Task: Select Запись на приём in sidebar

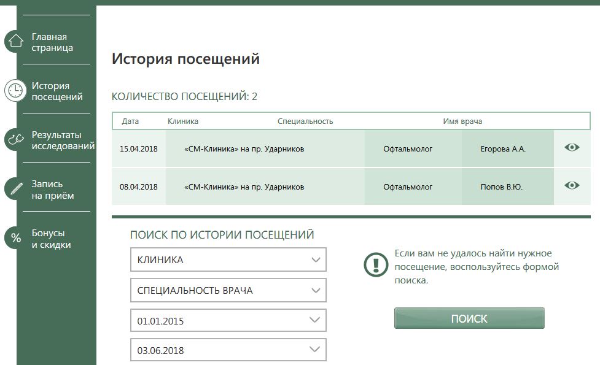Action: (53, 190)
